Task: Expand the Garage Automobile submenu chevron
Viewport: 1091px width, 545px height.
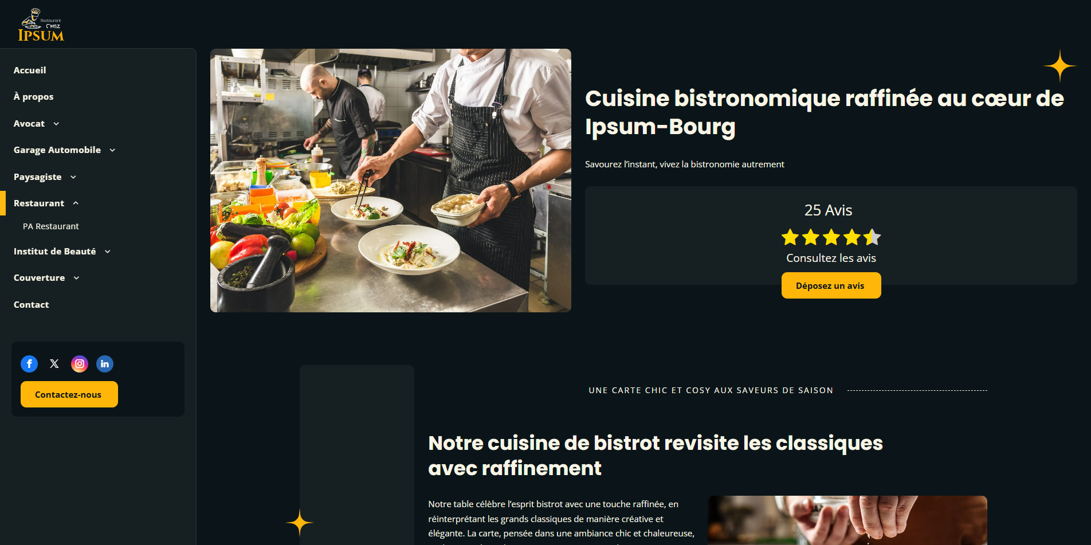Action: [112, 150]
